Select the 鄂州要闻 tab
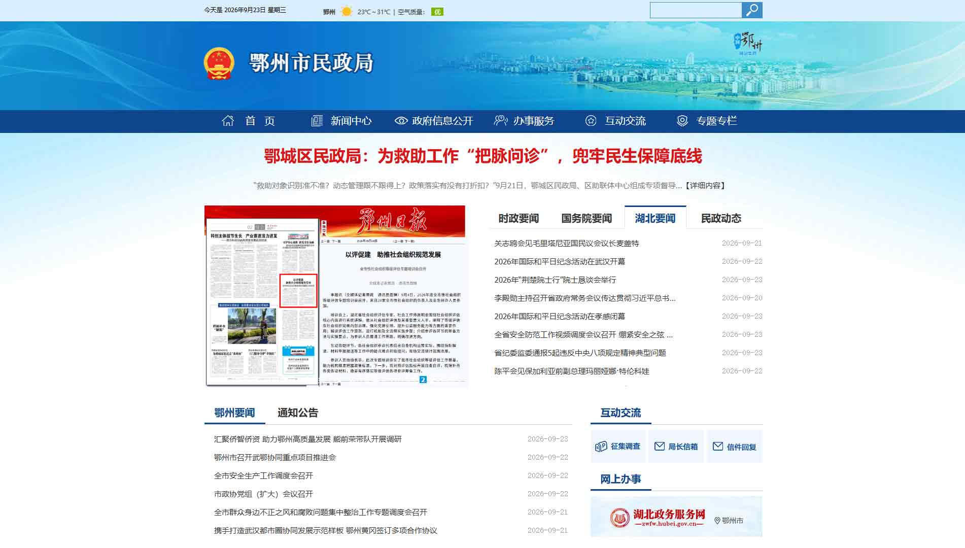Viewport: 965px width, 548px height. pyautogui.click(x=234, y=413)
